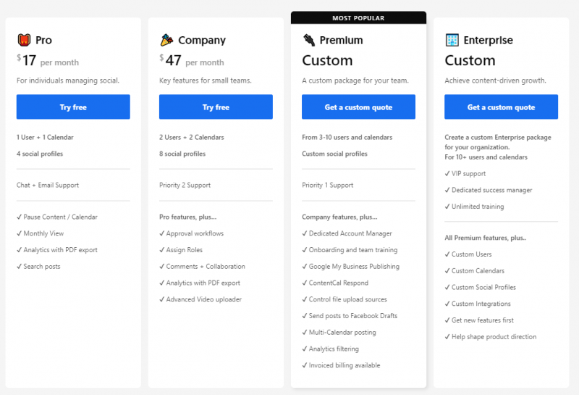Start Pro plan with Try free button
This screenshot has height=395, width=579.
coord(73,107)
